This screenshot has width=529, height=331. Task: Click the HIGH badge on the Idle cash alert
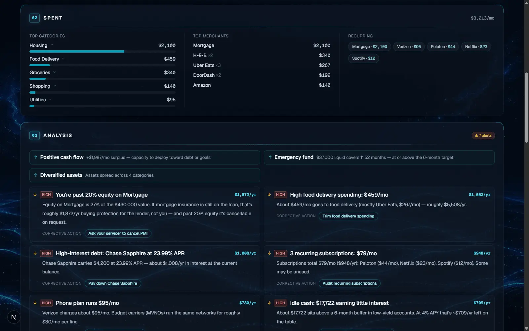point(280,303)
